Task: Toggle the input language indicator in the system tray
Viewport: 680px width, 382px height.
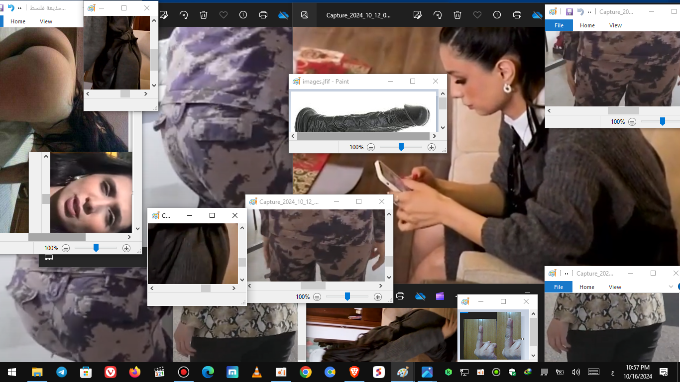Action: pyautogui.click(x=612, y=373)
